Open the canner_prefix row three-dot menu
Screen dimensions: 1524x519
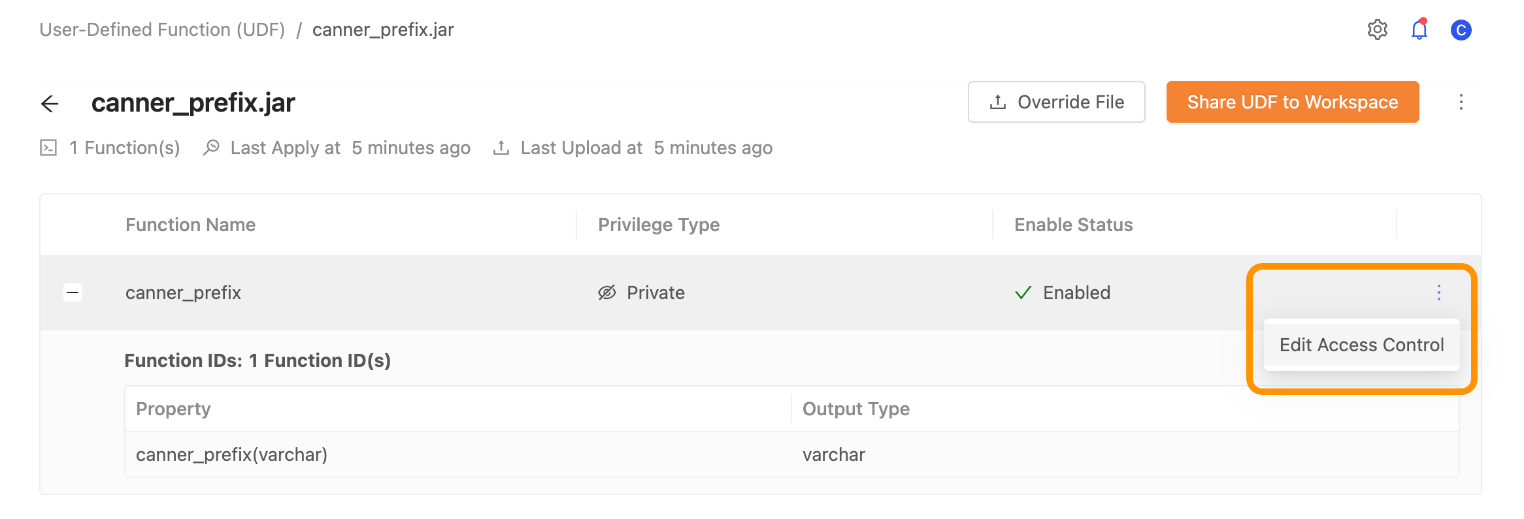tap(1438, 292)
